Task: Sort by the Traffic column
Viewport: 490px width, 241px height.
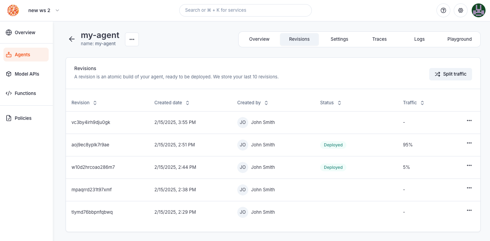Action: (414, 103)
